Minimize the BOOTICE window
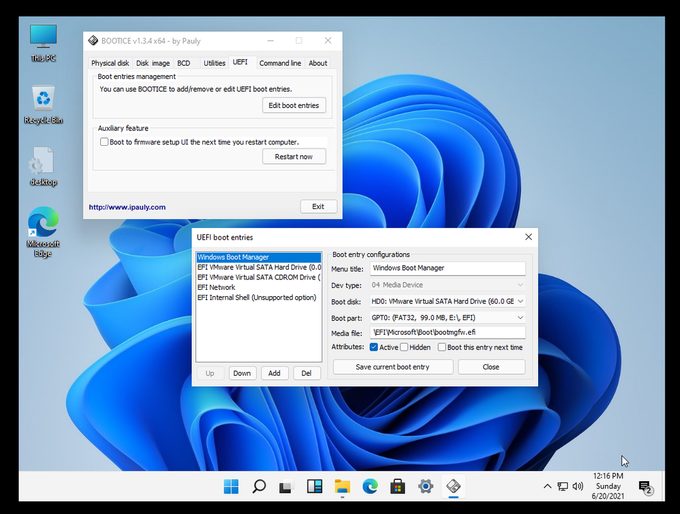This screenshot has height=514, width=680. (x=270, y=40)
